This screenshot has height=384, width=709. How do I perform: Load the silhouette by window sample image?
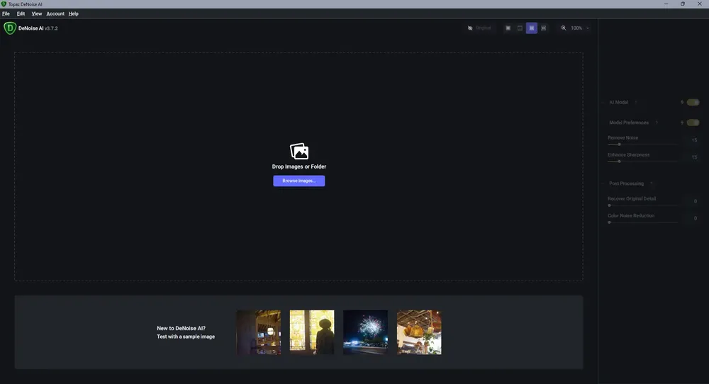[312, 332]
